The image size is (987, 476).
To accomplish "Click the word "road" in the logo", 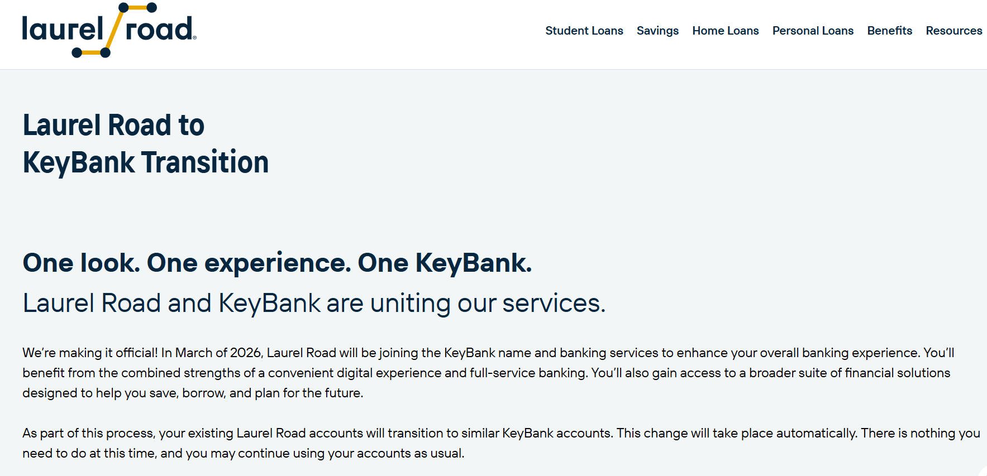I will point(159,29).
